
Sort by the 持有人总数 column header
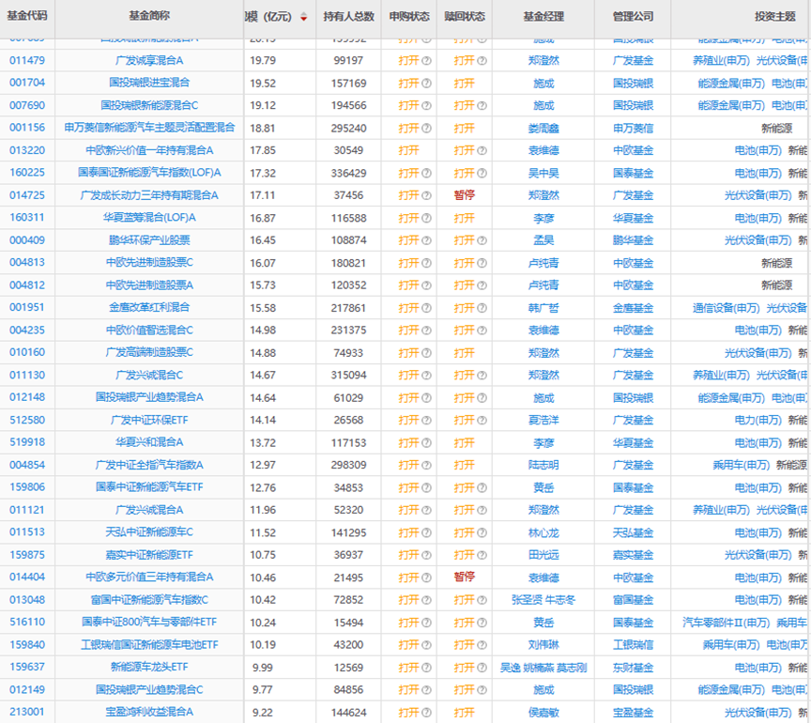pyautogui.click(x=348, y=17)
